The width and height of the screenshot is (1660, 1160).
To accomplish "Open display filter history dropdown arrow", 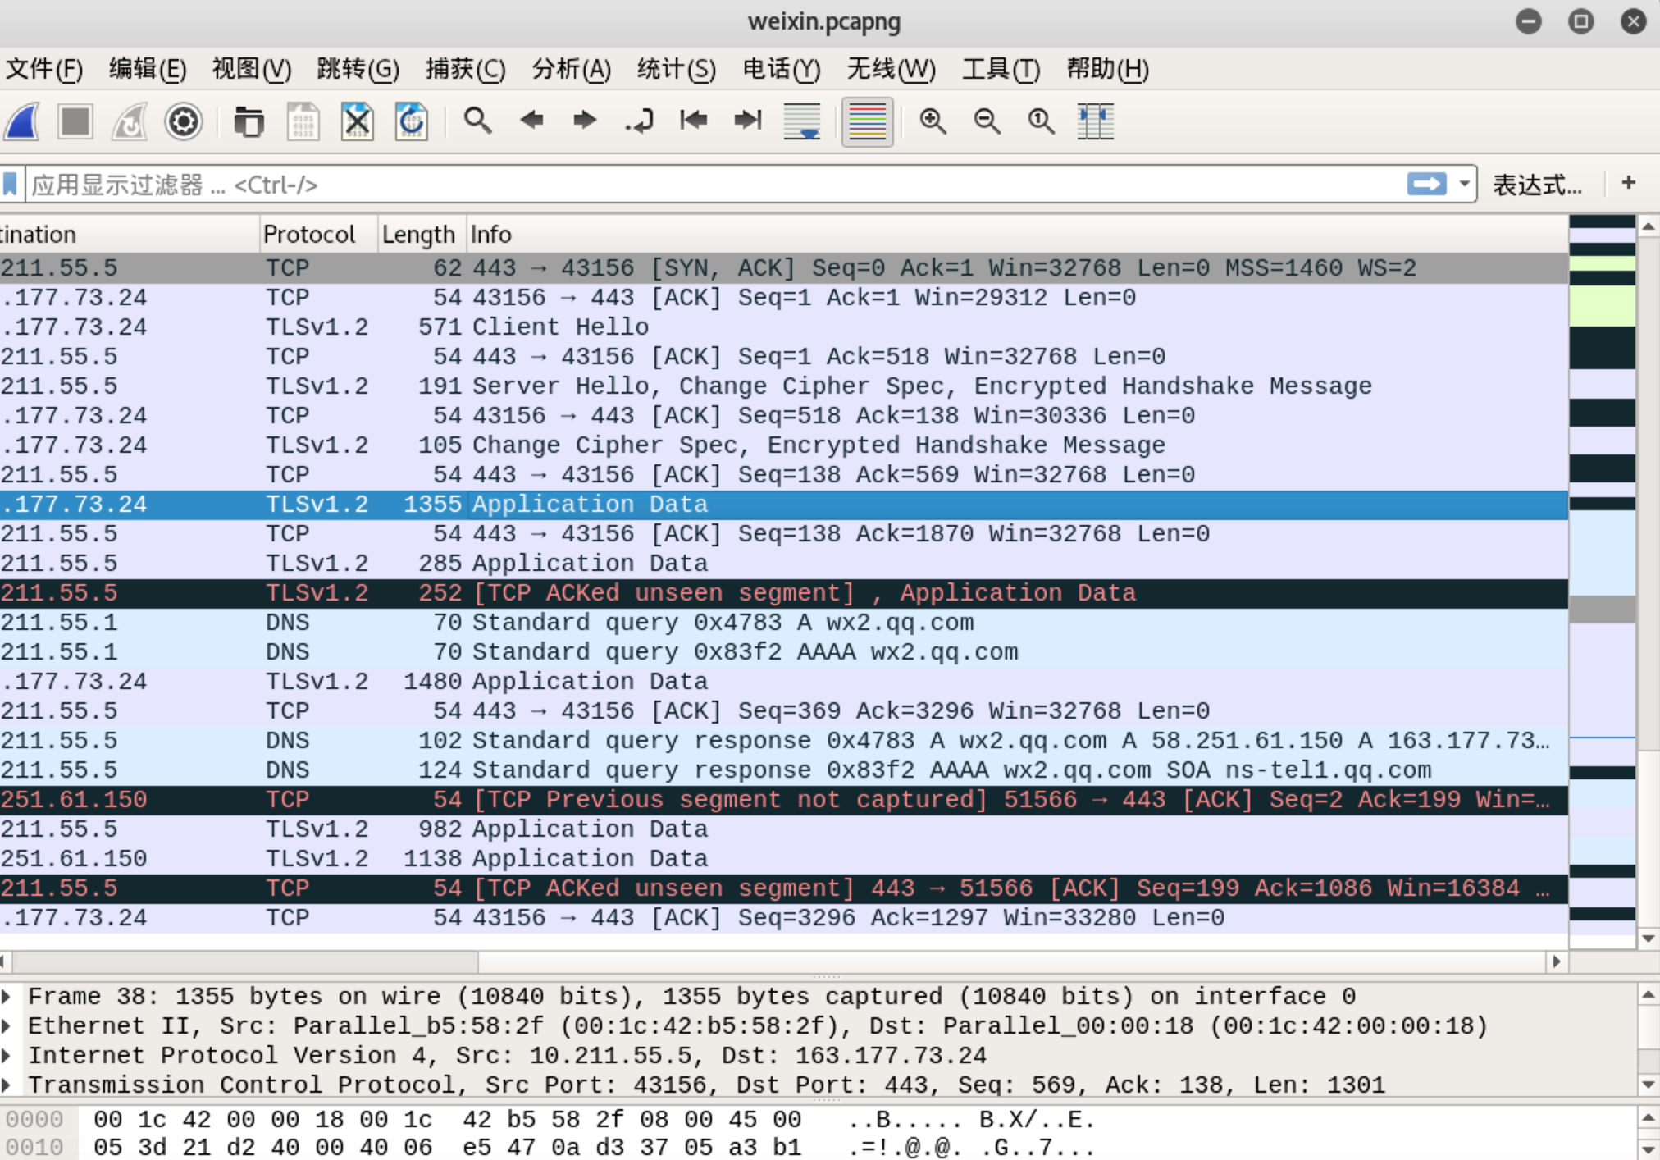I will 1464,184.
